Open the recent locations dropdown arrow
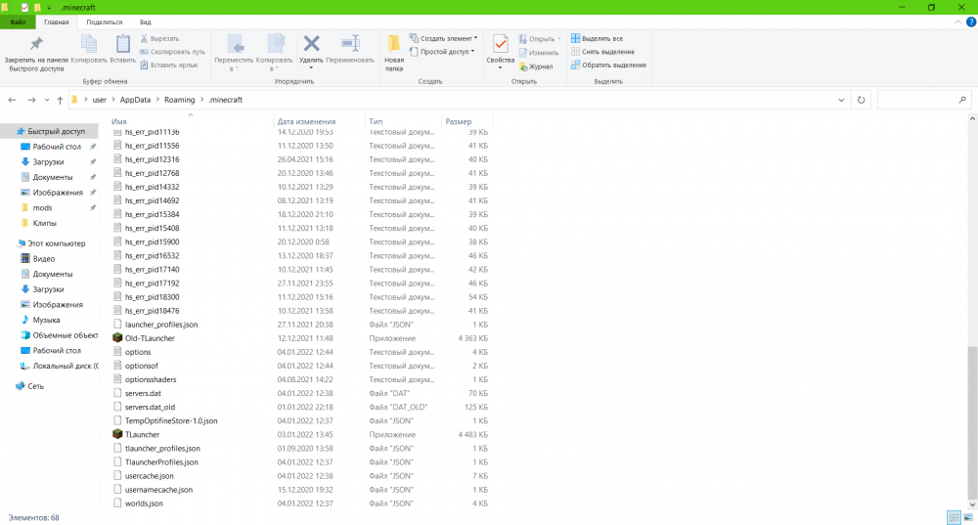 (x=47, y=100)
